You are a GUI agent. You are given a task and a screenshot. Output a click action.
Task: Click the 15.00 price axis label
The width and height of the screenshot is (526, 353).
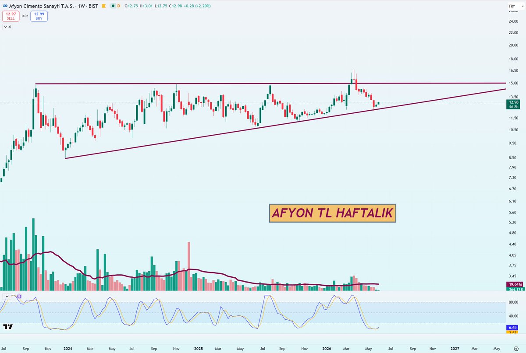[x=512, y=83]
